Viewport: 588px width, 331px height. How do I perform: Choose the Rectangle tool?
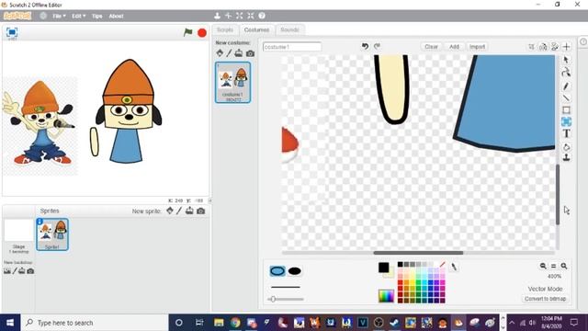click(566, 110)
